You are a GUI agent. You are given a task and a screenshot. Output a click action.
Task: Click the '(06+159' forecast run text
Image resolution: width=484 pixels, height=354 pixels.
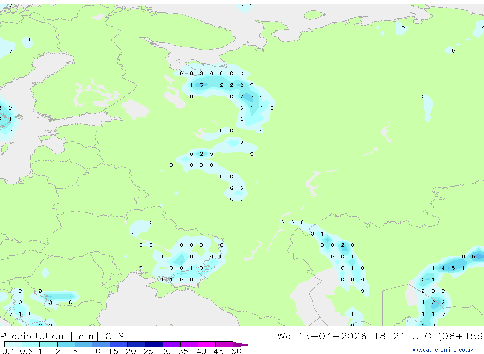[x=461, y=336]
